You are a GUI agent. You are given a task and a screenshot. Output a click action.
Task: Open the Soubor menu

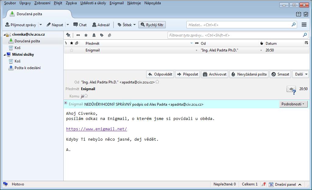(x=10, y=3)
